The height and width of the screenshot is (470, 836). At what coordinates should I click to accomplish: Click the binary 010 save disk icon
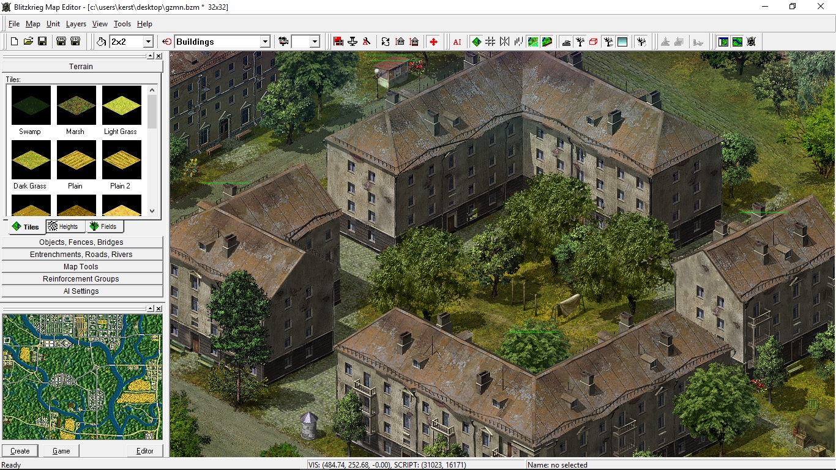tap(75, 42)
